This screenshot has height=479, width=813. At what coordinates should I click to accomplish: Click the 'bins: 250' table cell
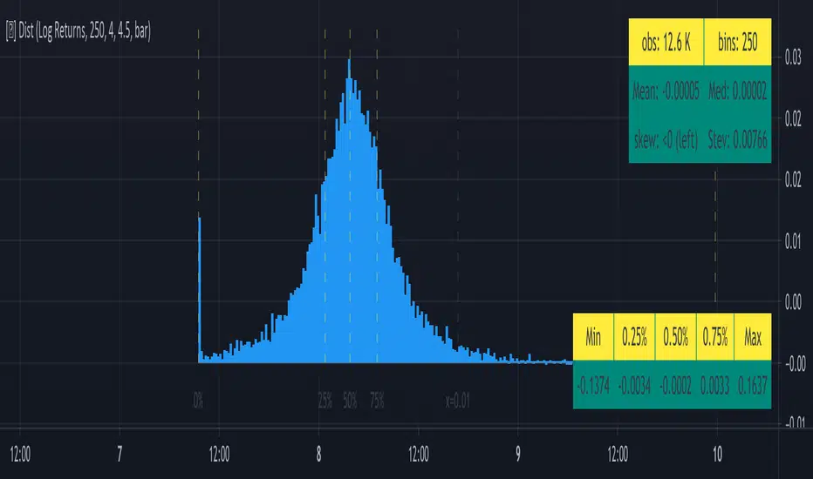(737, 42)
